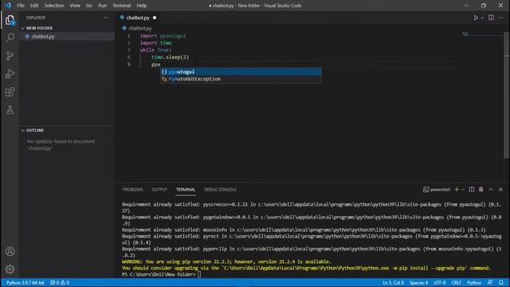Click on 'while True:' code line
Viewport: 510px width, 287px height.
coord(155,50)
